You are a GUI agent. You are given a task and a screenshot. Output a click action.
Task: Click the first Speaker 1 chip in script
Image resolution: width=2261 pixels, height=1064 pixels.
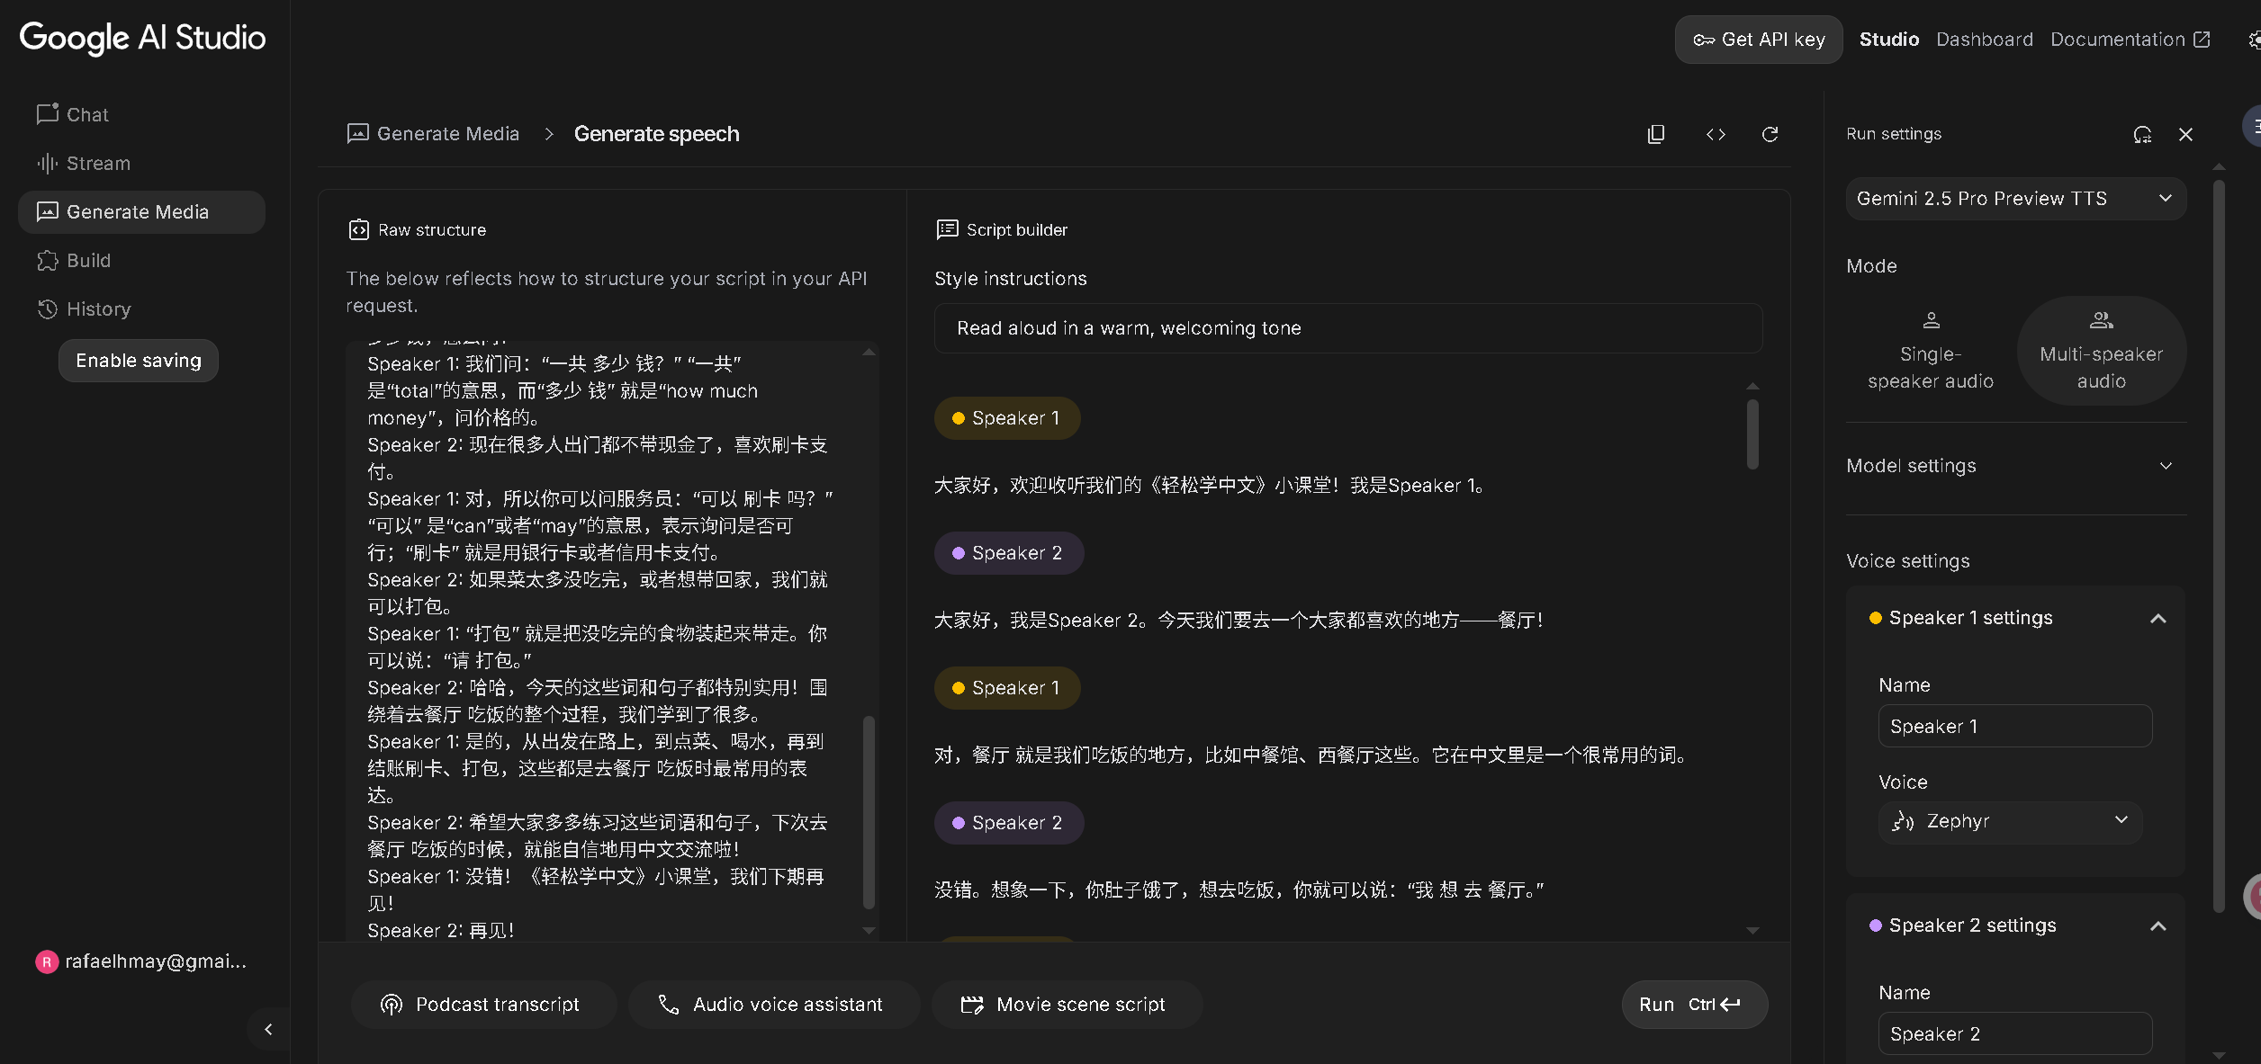[x=1006, y=418]
